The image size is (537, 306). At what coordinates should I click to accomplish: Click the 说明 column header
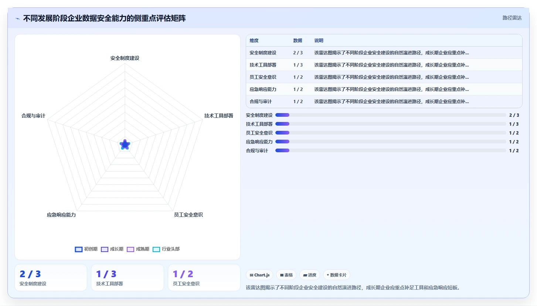point(319,41)
